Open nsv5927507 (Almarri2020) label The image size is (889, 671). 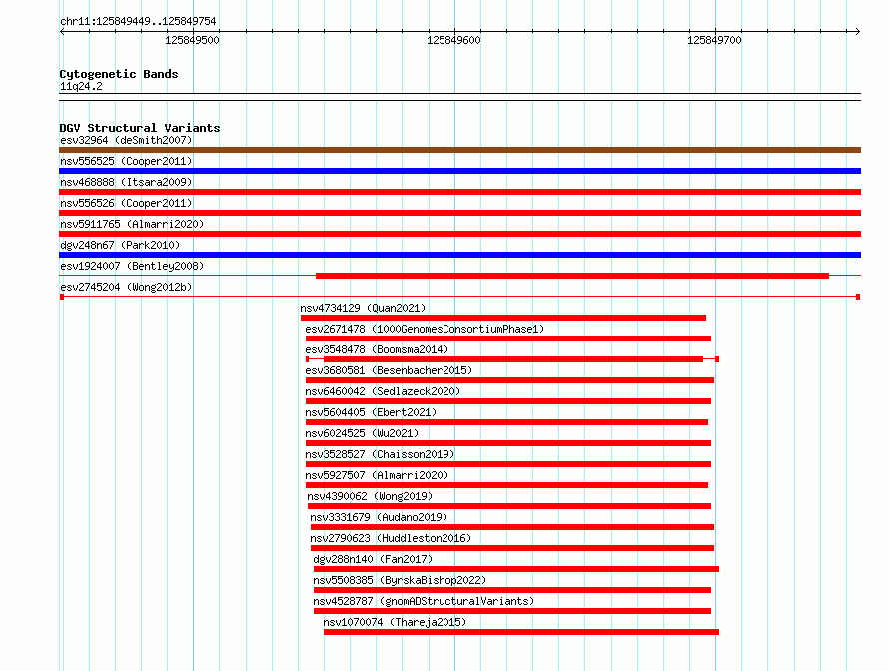377,475
